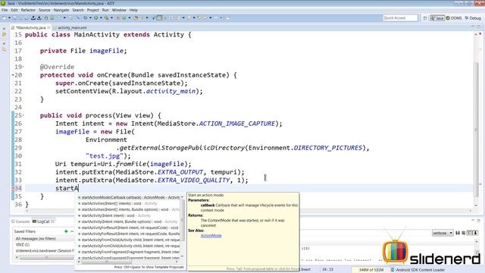The height and width of the screenshot is (273, 485).
Task: Click the LogCat save log icon
Action: 458,233
